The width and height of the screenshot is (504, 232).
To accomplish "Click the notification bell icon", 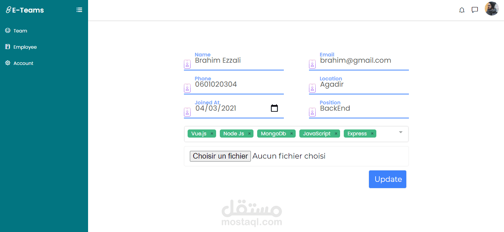I will tap(462, 10).
